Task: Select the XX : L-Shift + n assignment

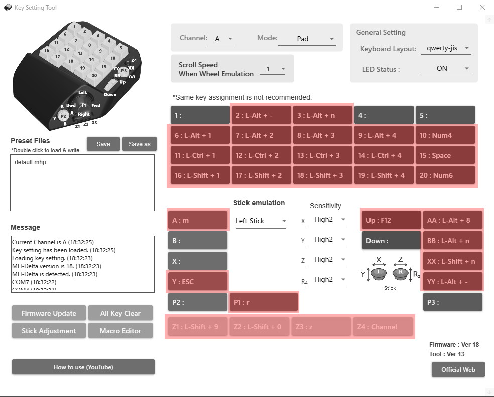Action: [453, 261]
